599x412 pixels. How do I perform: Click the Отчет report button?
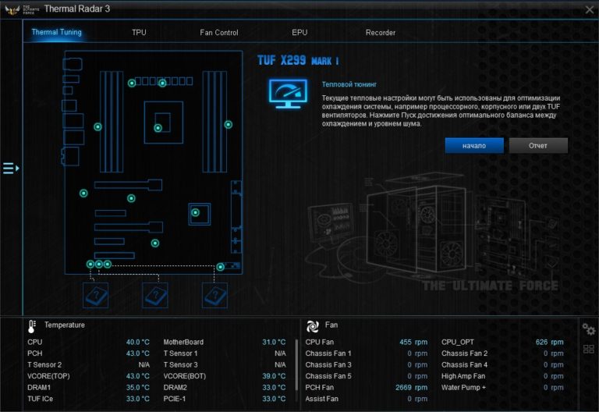538,146
